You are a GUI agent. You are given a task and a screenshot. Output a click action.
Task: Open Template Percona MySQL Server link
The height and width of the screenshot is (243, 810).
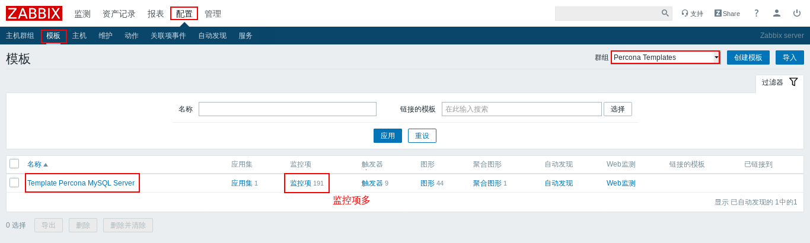(81, 183)
